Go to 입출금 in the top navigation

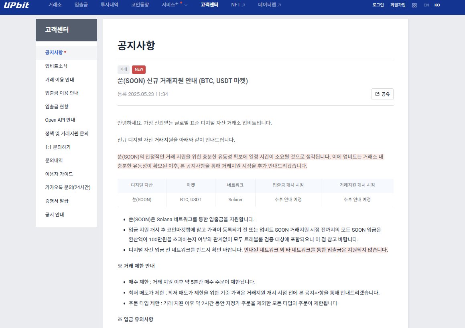click(x=81, y=5)
